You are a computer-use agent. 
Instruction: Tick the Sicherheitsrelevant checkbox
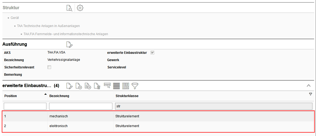[x=49, y=67]
